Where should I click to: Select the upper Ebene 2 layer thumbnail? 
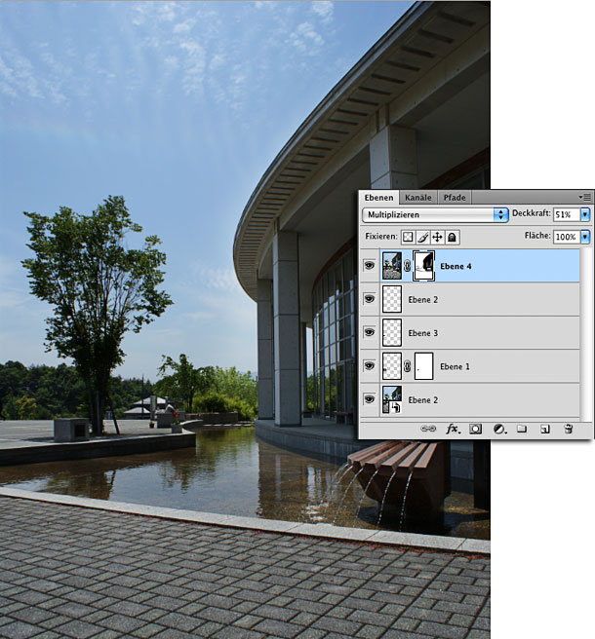(392, 299)
